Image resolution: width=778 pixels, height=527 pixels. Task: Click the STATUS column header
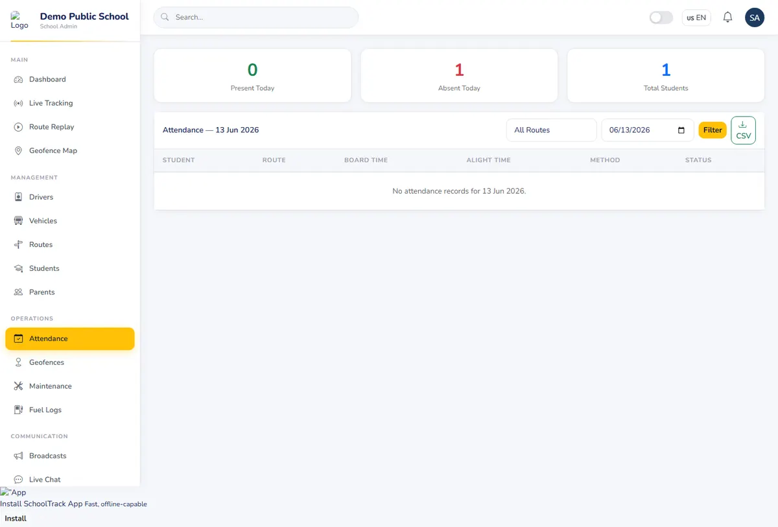[698, 160]
